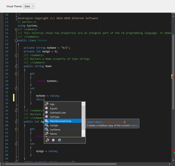Image resolution: width=175 pixels, height=166 pixels.
Task: Choose myAge field in completion list
Action: tap(63, 125)
